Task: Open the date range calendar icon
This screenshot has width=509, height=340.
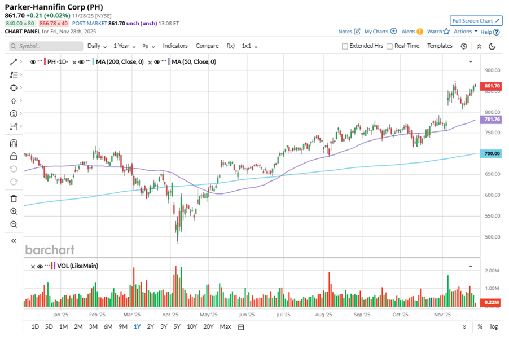Action: (x=241, y=327)
